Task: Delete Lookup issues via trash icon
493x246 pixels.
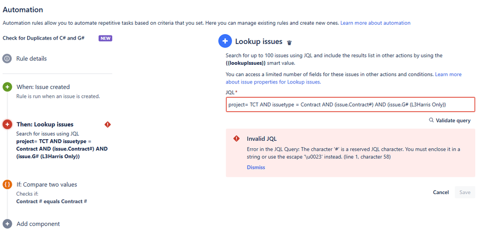Action: coord(290,42)
